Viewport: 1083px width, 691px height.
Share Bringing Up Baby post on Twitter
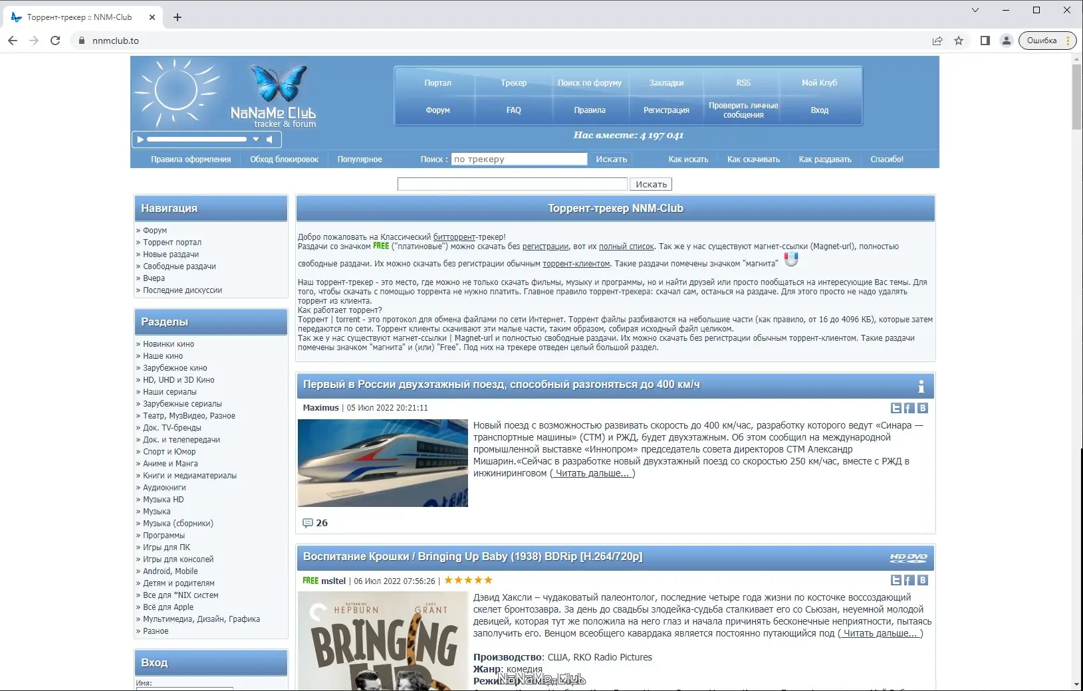pyautogui.click(x=896, y=580)
